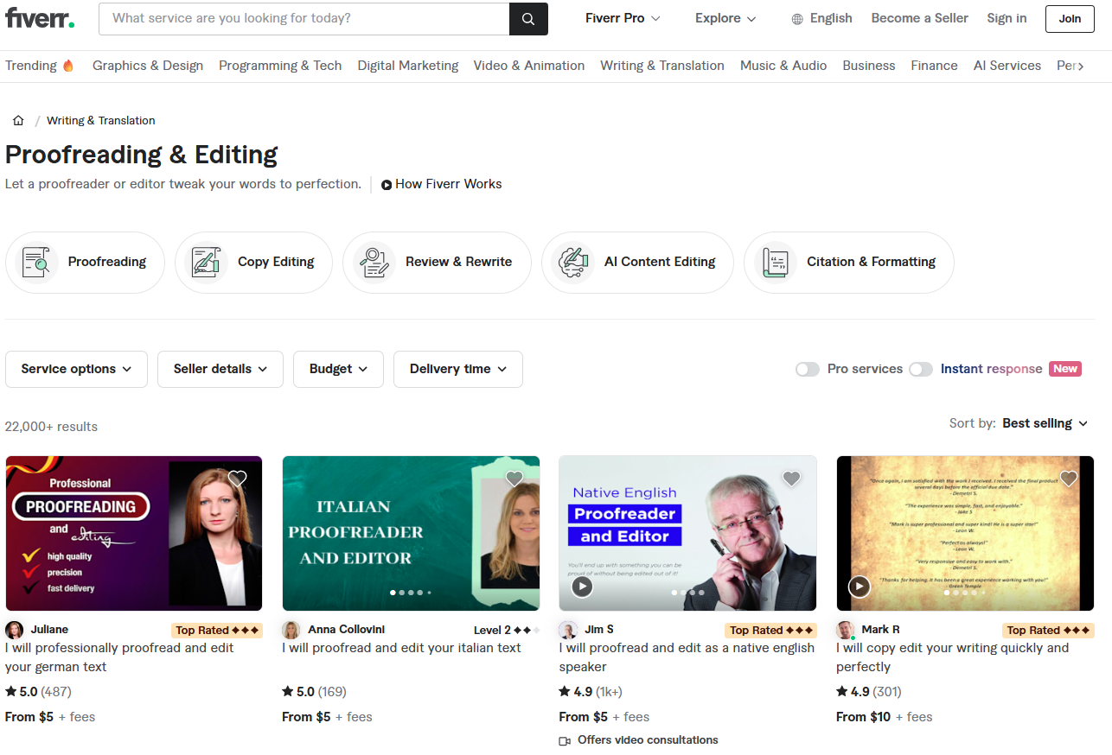Screen dimensions: 1112x755
Task: Favorite Juliane's proofreading gig with the heart
Action: click(238, 478)
